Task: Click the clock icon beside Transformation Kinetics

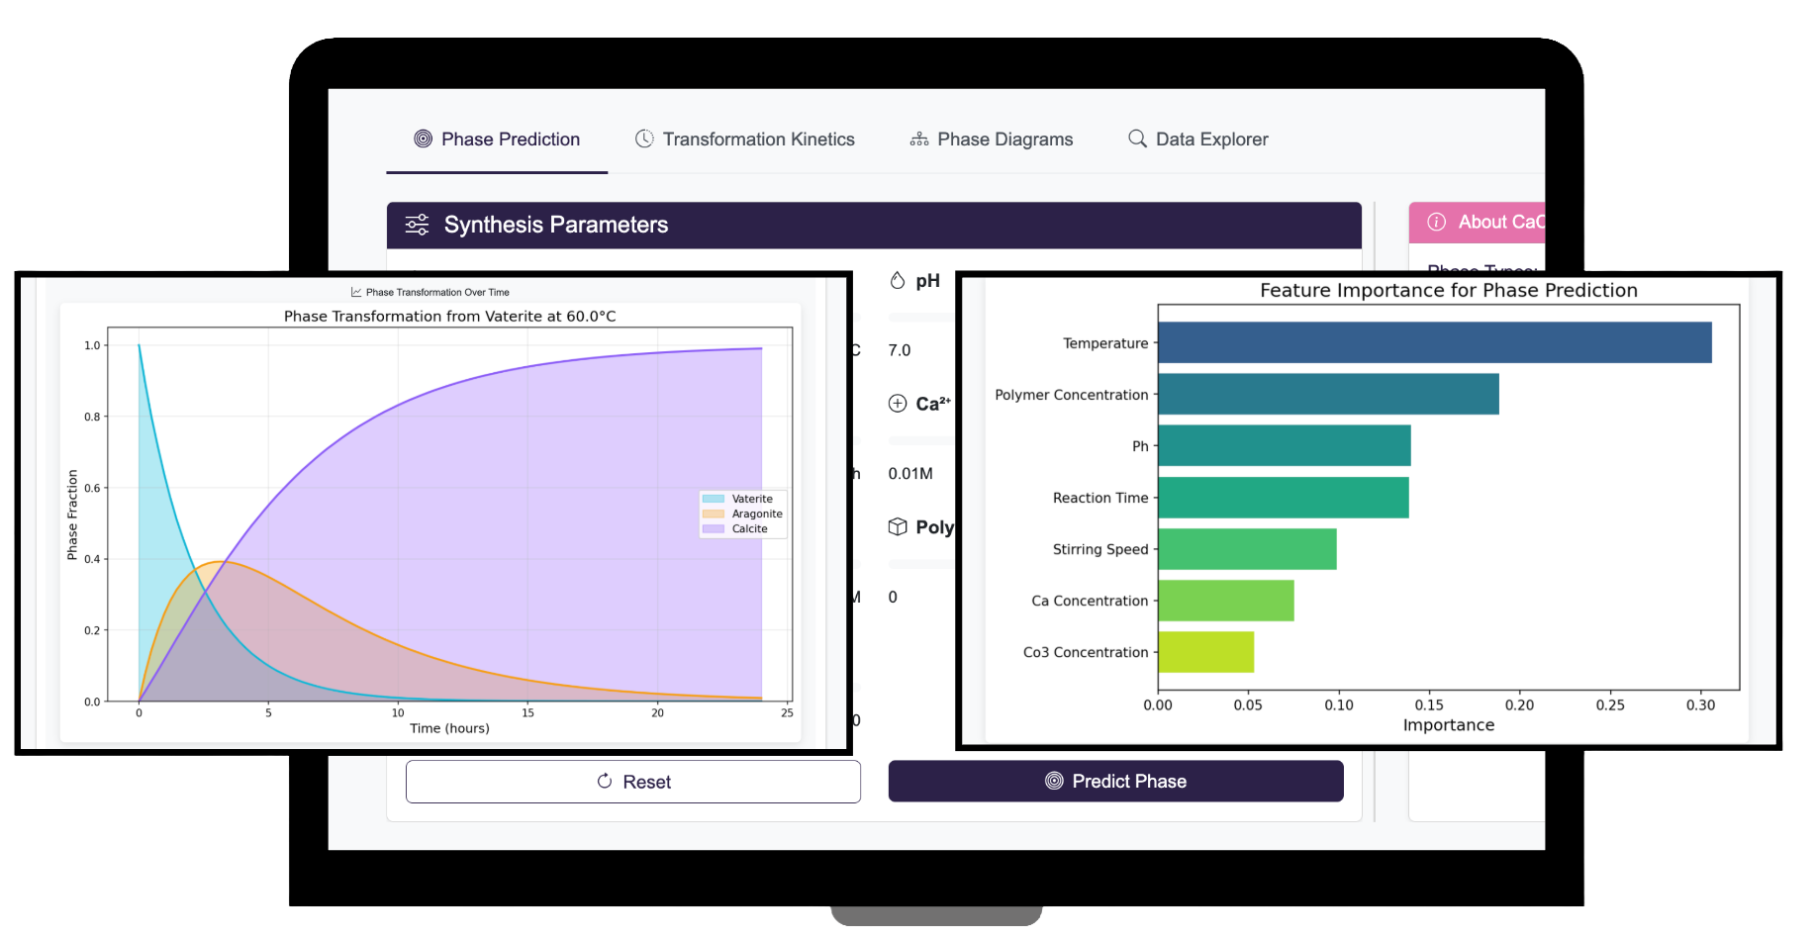Action: [x=645, y=139]
